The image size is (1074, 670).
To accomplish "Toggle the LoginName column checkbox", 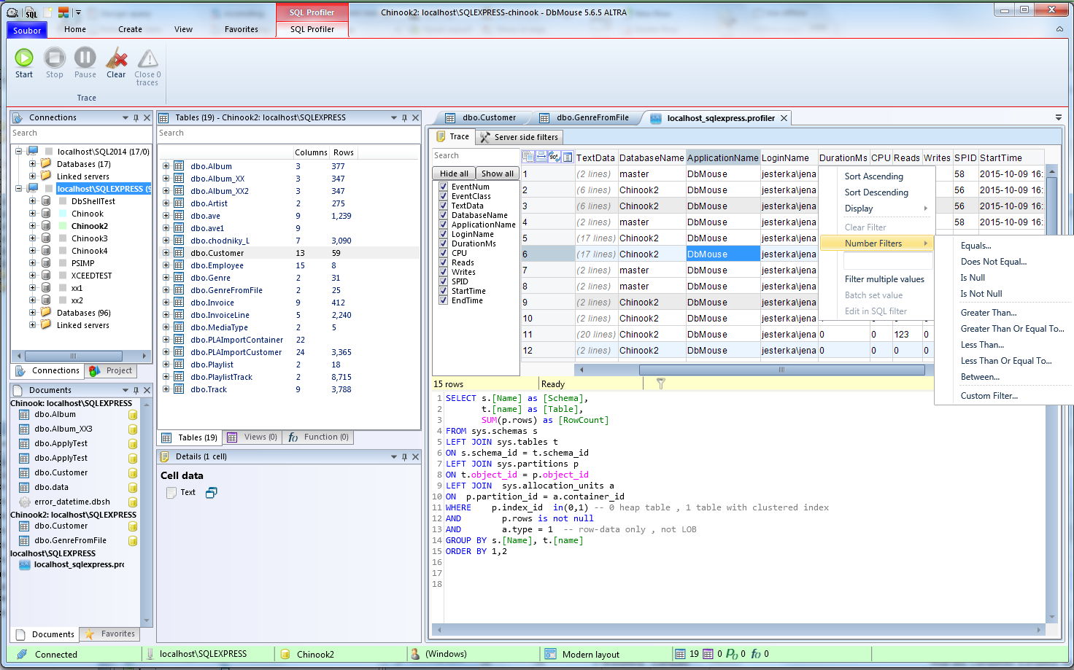I will (x=444, y=234).
